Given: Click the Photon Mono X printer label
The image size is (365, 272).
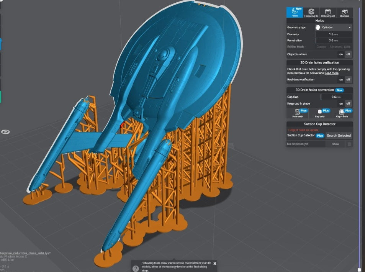Looking at the screenshot, I should 13,256.
